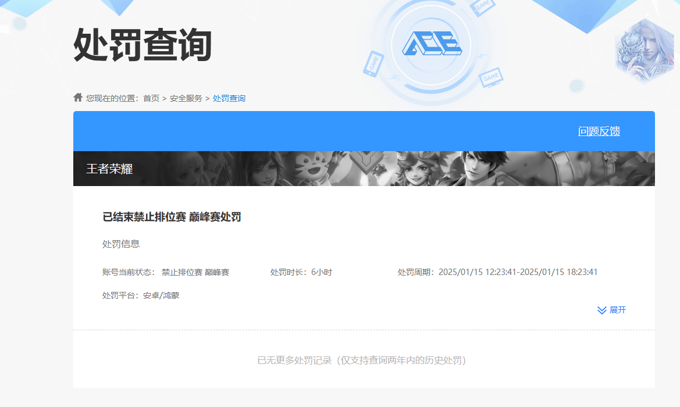680x407 pixels.
Task: Click the GAME phone icon left of the logo
Action: pos(372,64)
